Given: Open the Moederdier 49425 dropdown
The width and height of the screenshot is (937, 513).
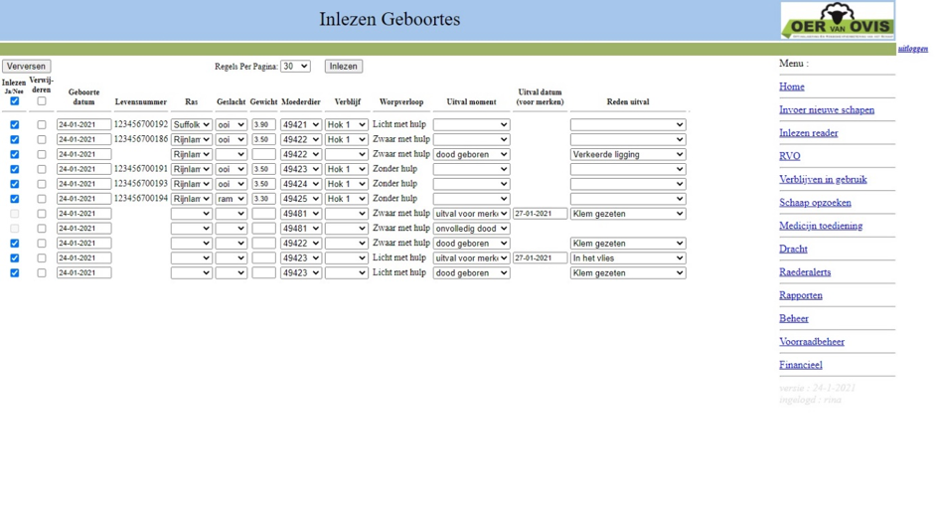Looking at the screenshot, I should click(300, 199).
